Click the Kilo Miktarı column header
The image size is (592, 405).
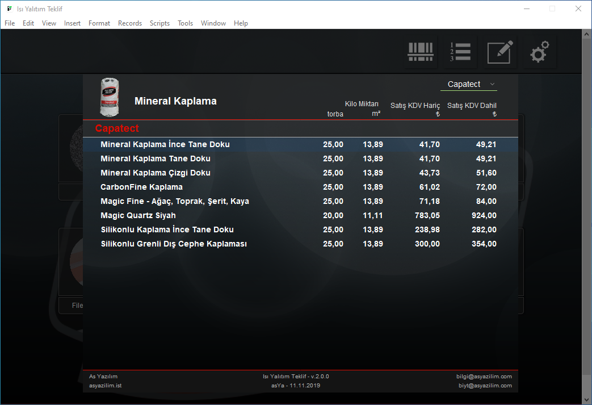coord(362,104)
